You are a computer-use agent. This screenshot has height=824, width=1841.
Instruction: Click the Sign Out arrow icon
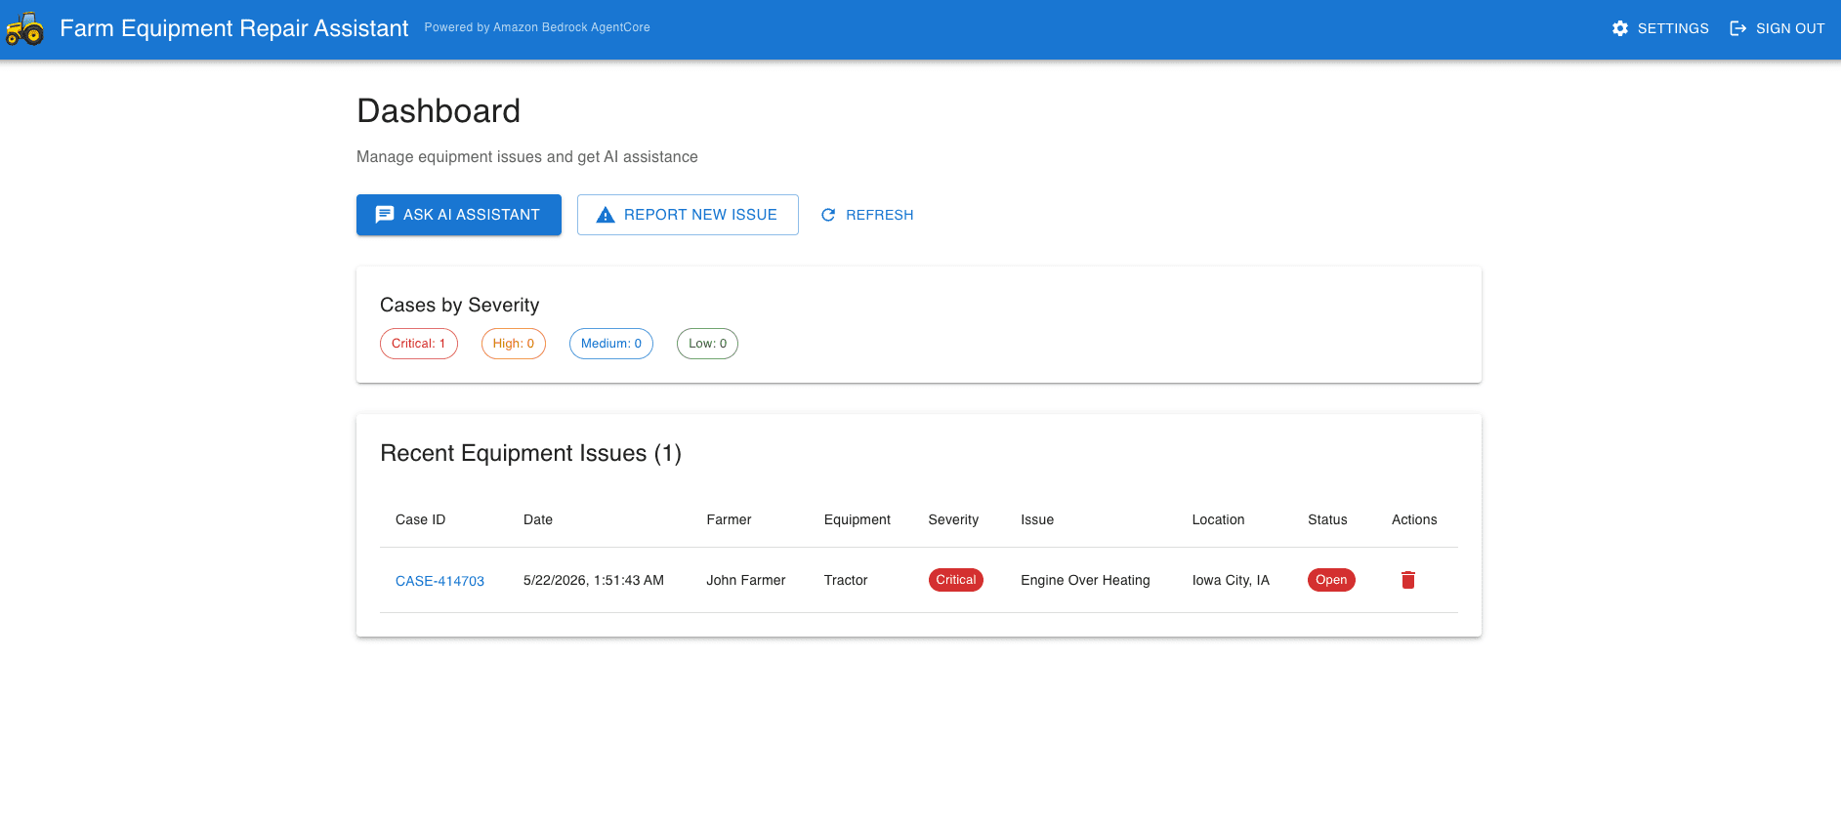click(x=1738, y=28)
